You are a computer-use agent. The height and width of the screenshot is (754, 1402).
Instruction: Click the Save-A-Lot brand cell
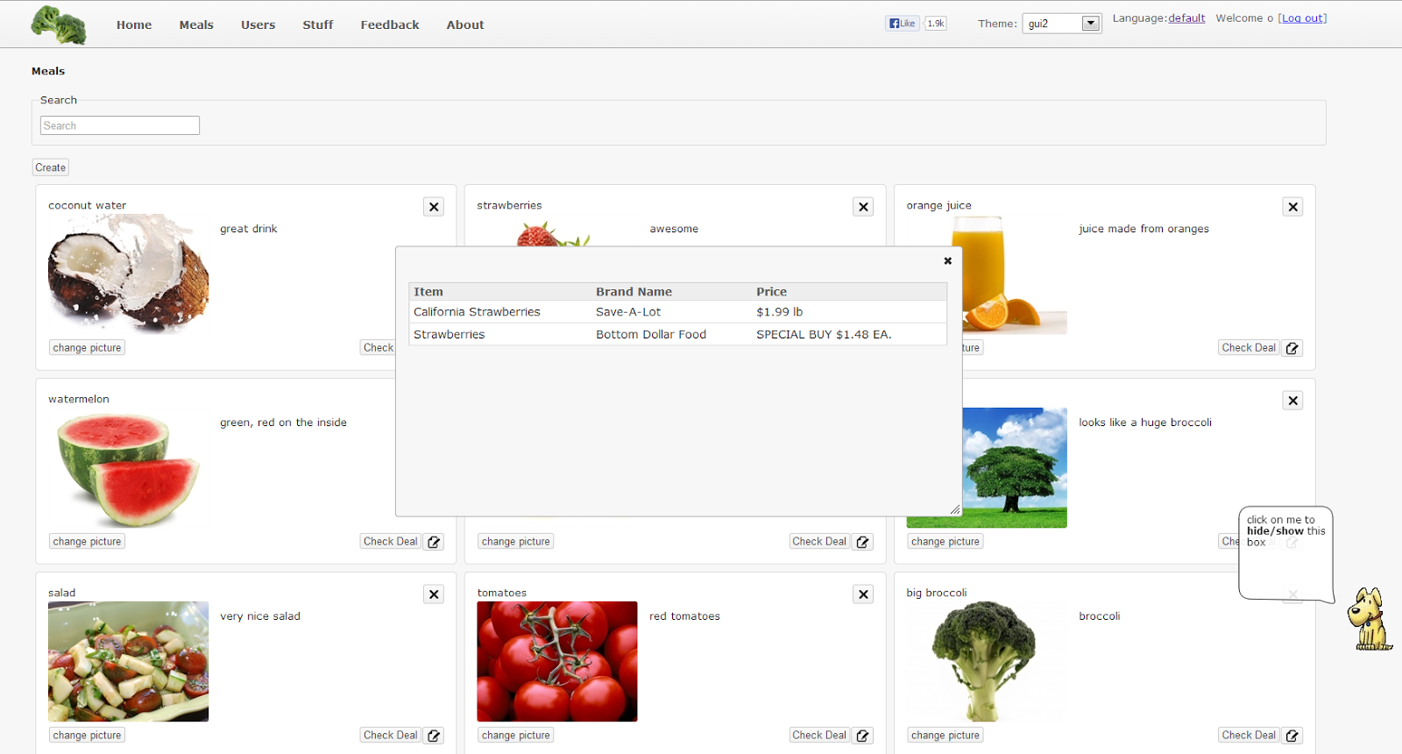pyautogui.click(x=628, y=312)
